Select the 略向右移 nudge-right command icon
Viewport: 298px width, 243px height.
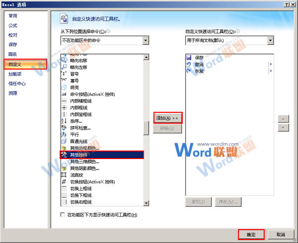point(64,61)
